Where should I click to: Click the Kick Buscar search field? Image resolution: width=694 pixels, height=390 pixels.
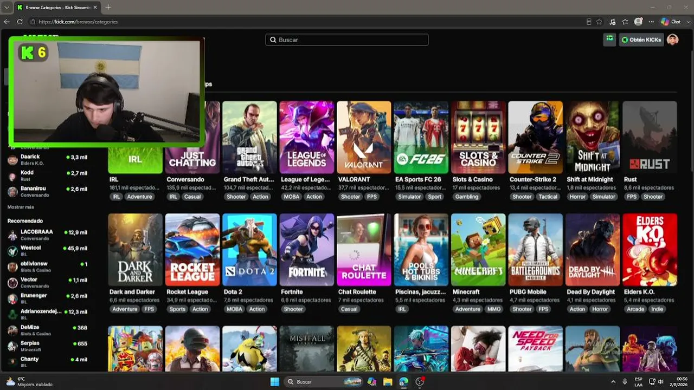[x=347, y=40]
